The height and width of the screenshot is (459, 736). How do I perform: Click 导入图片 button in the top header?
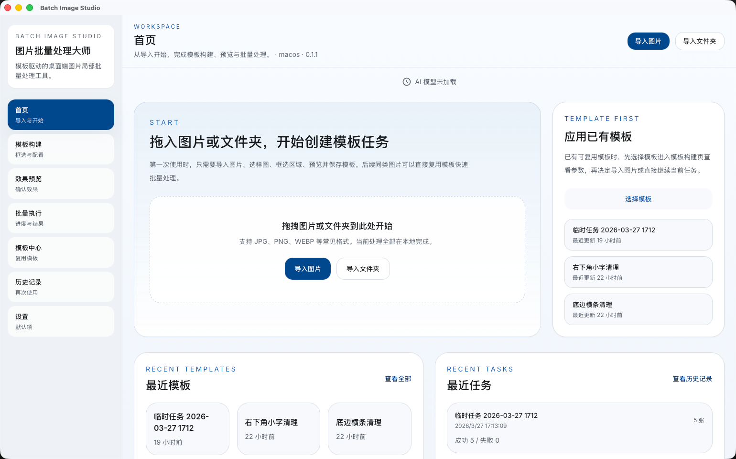pyautogui.click(x=648, y=41)
